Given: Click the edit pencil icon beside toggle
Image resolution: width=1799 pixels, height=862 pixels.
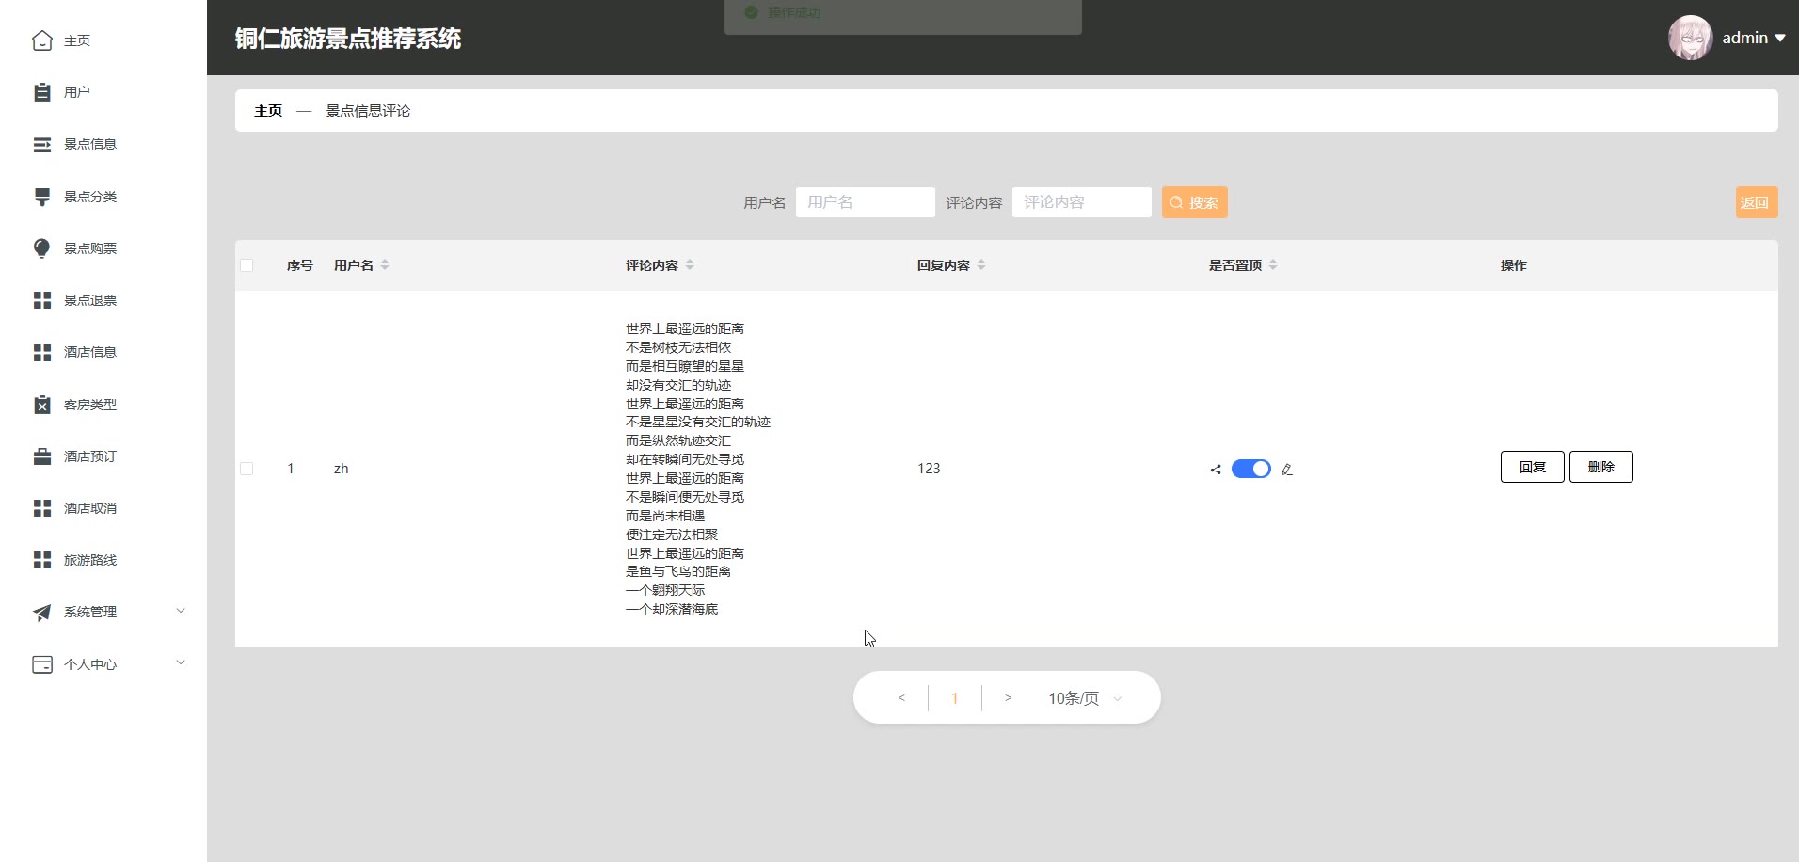Looking at the screenshot, I should [1287, 470].
